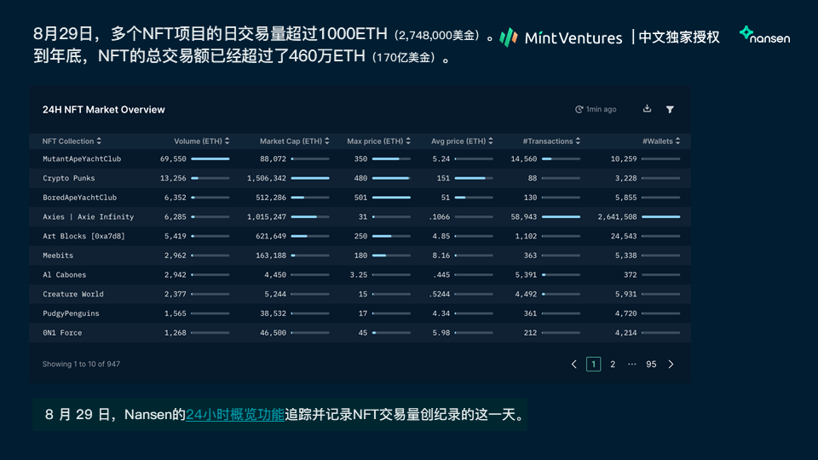This screenshot has height=460, width=818.
Task: Select the Meebits collection name
Action: pos(58,255)
